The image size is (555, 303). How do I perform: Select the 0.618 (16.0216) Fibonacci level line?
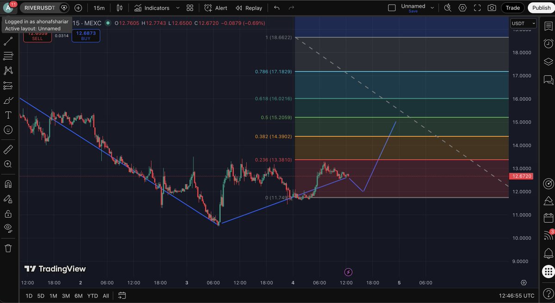click(x=401, y=99)
